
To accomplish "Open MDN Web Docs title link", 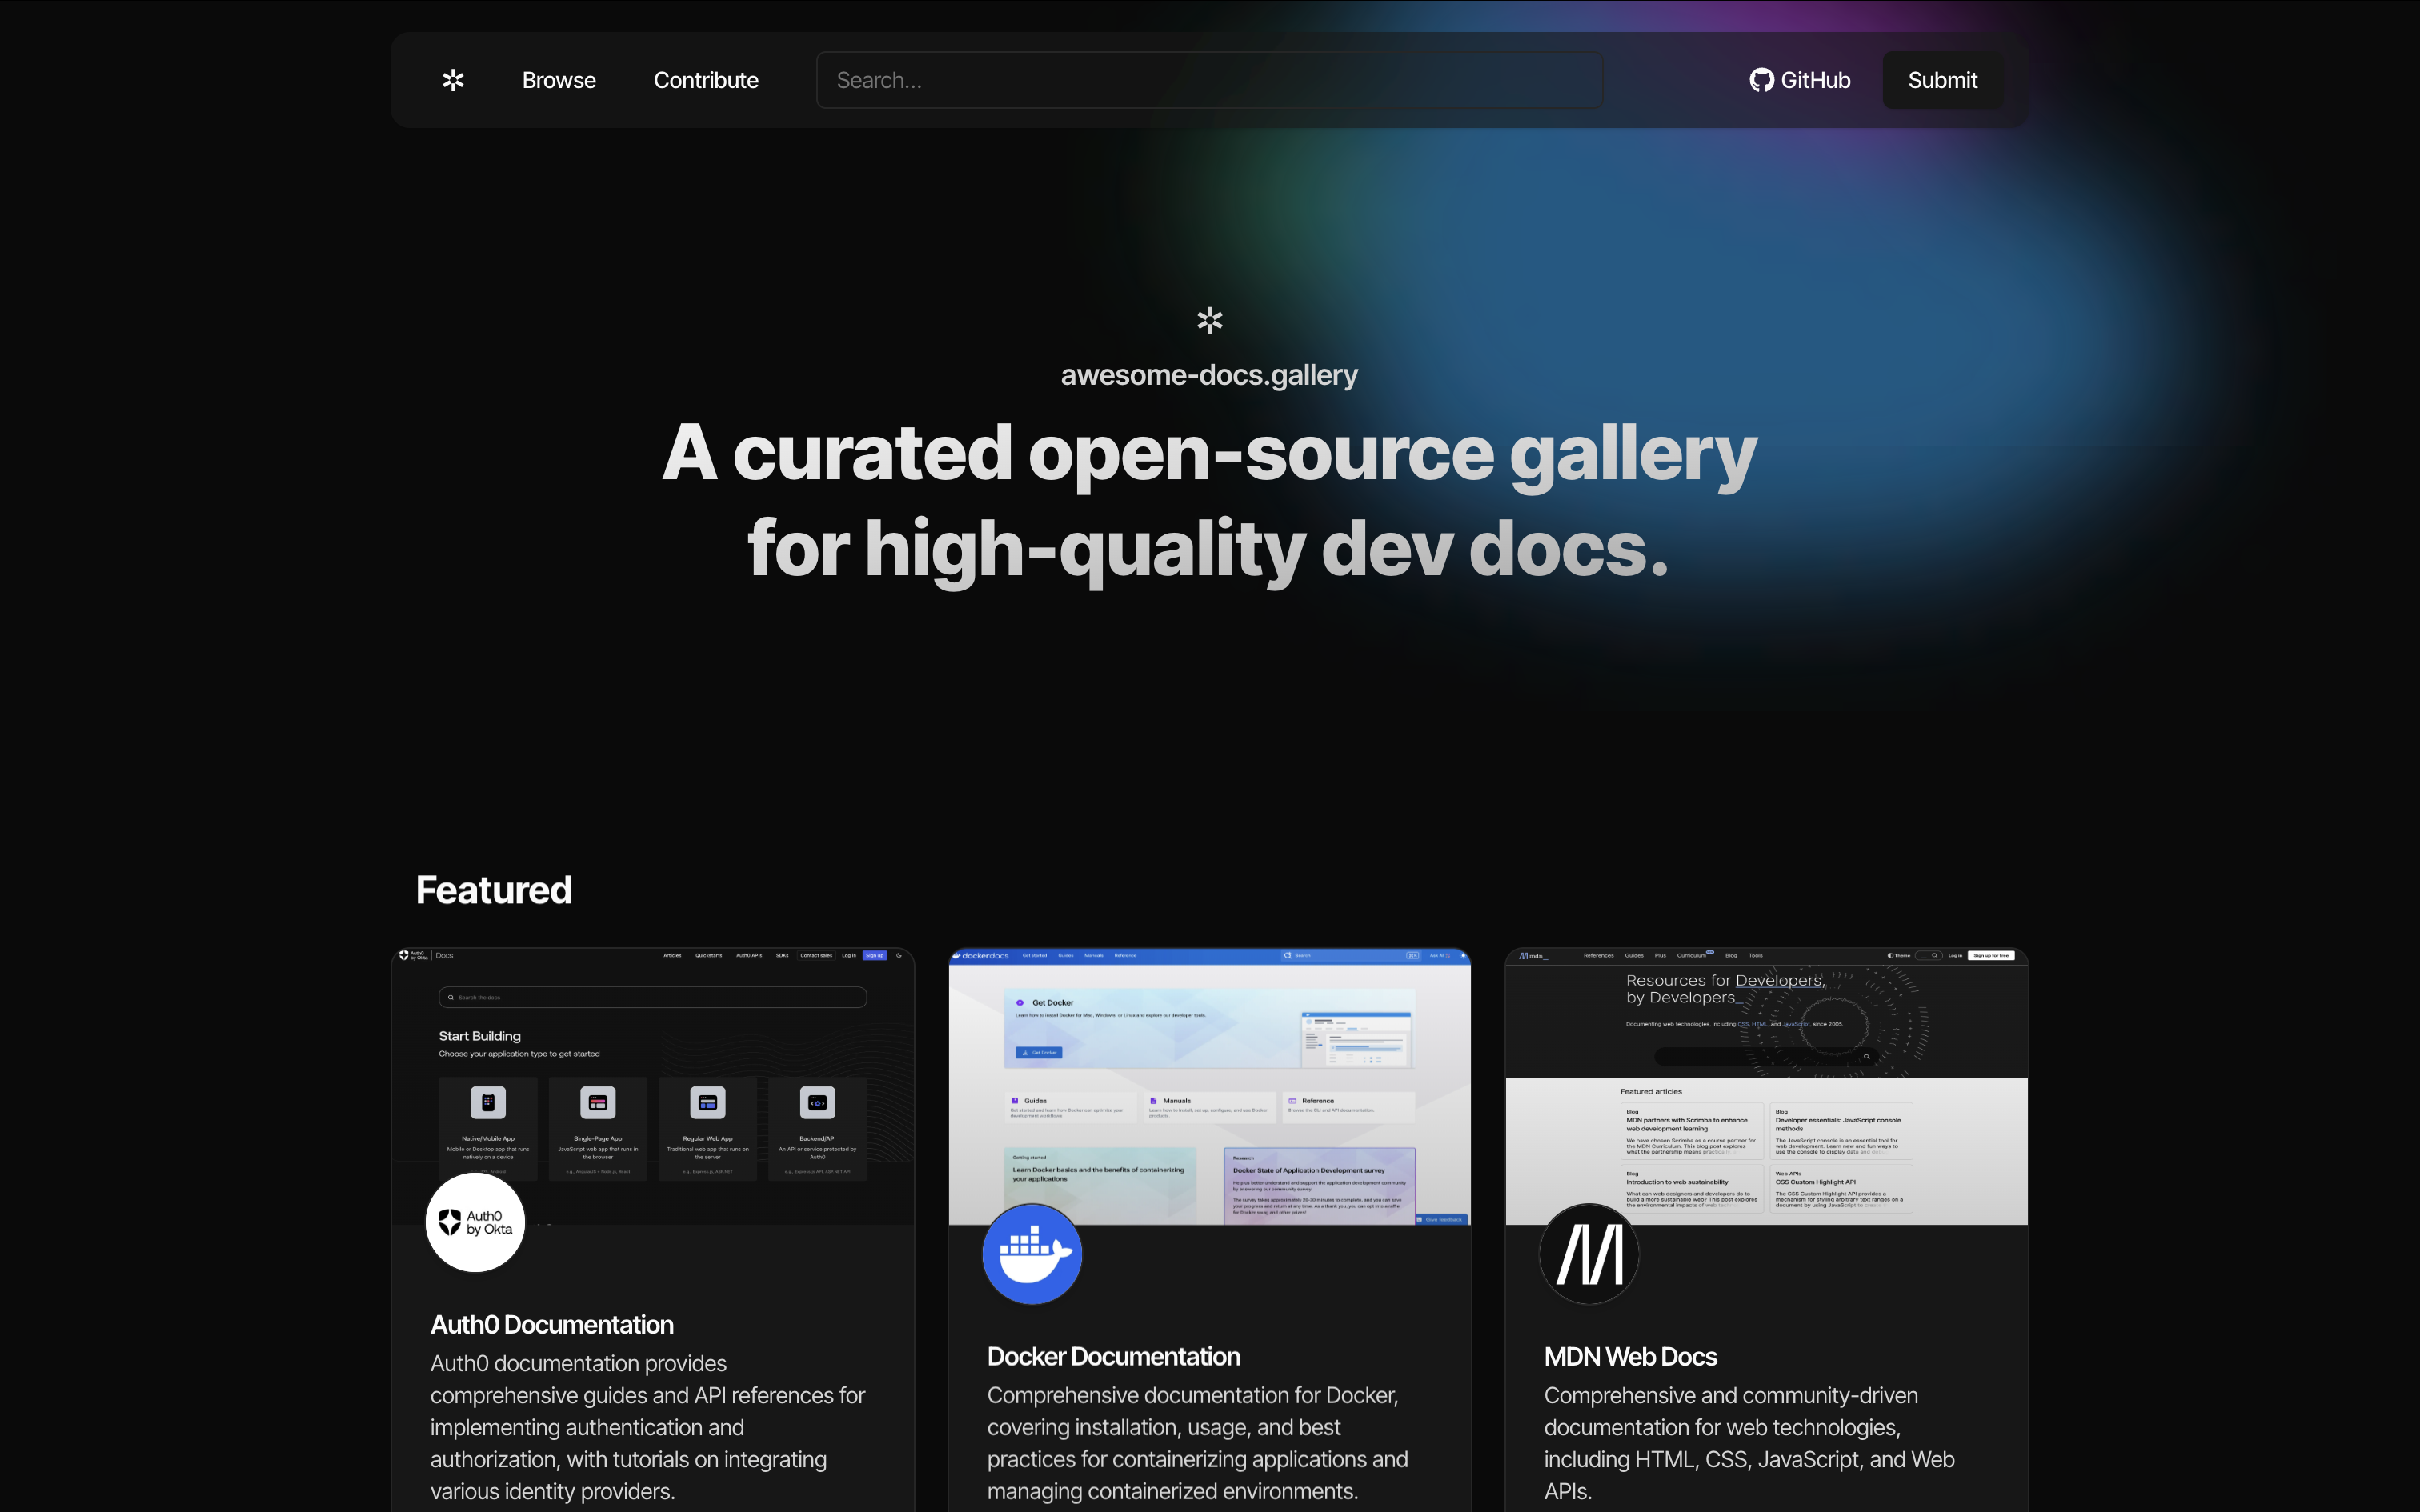I will click(x=1630, y=1357).
